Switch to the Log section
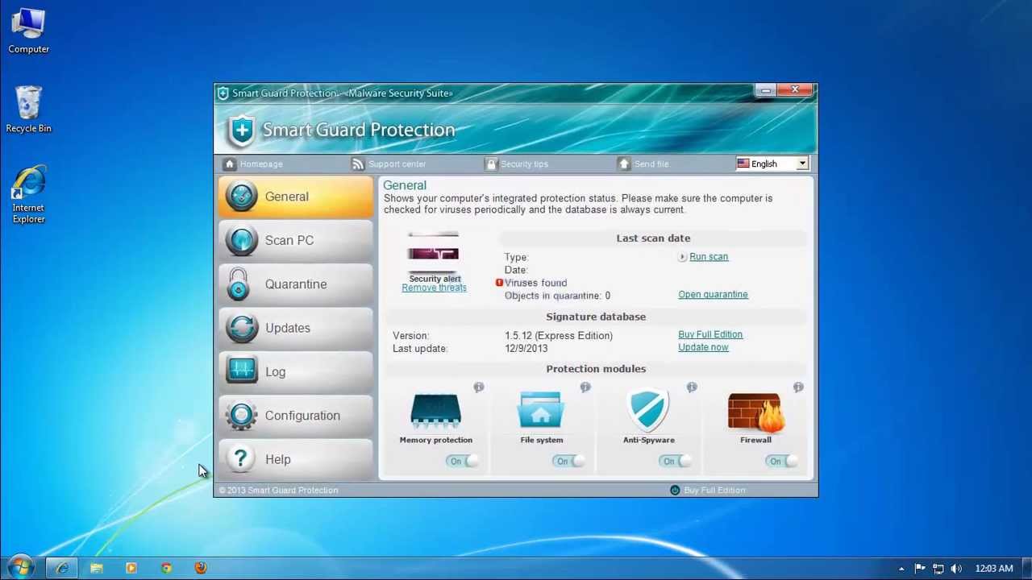This screenshot has height=580, width=1032. point(295,371)
